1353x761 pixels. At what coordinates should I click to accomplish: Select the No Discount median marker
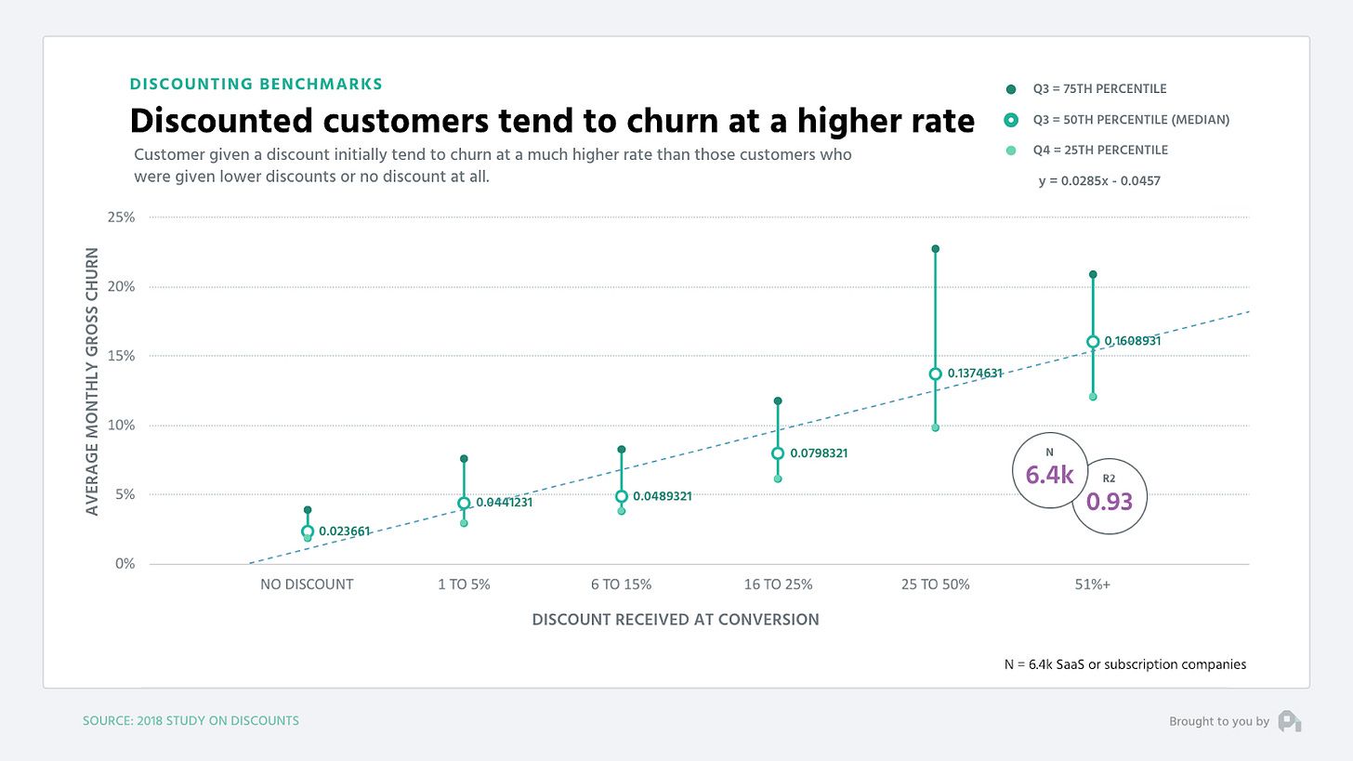[308, 531]
